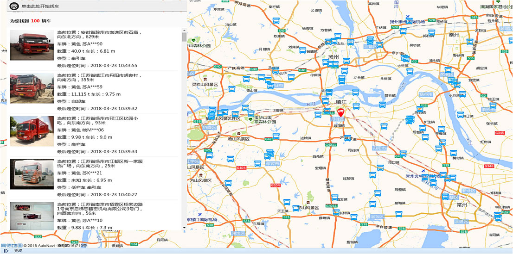Viewport: 513px width, 254px height.
Task: Click the play icon in status bar
Action: click(6, 251)
